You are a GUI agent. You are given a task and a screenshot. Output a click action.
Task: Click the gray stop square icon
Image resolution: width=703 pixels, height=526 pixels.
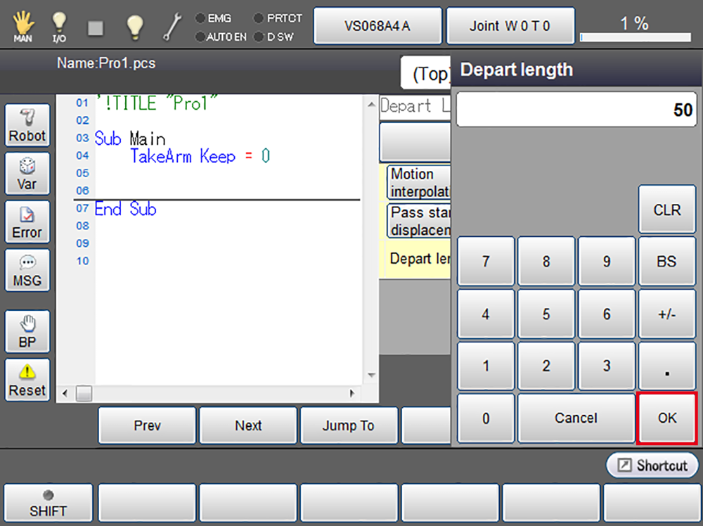[96, 27]
